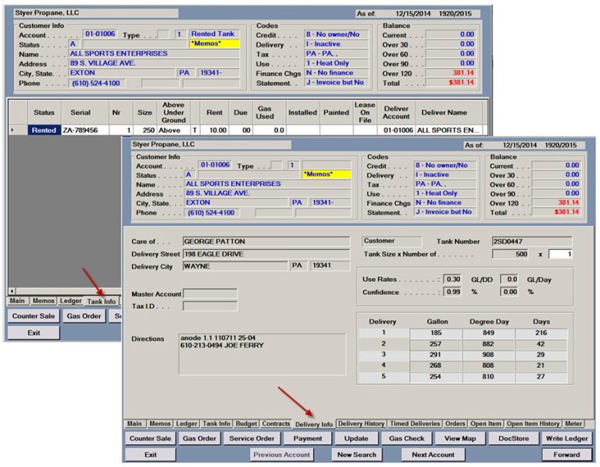Open Memos tab in front window
600x467 pixels.
160,424
